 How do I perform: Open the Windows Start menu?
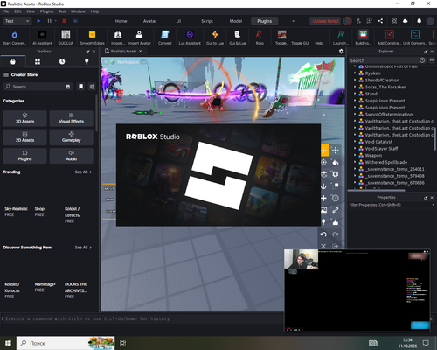(x=8, y=343)
